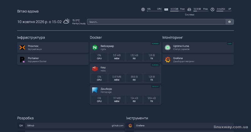Click the 15.5°C temperature reading
The image size is (251, 132).
pyautogui.click(x=76, y=20)
